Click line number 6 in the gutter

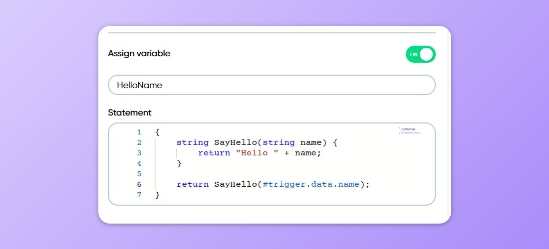point(139,185)
